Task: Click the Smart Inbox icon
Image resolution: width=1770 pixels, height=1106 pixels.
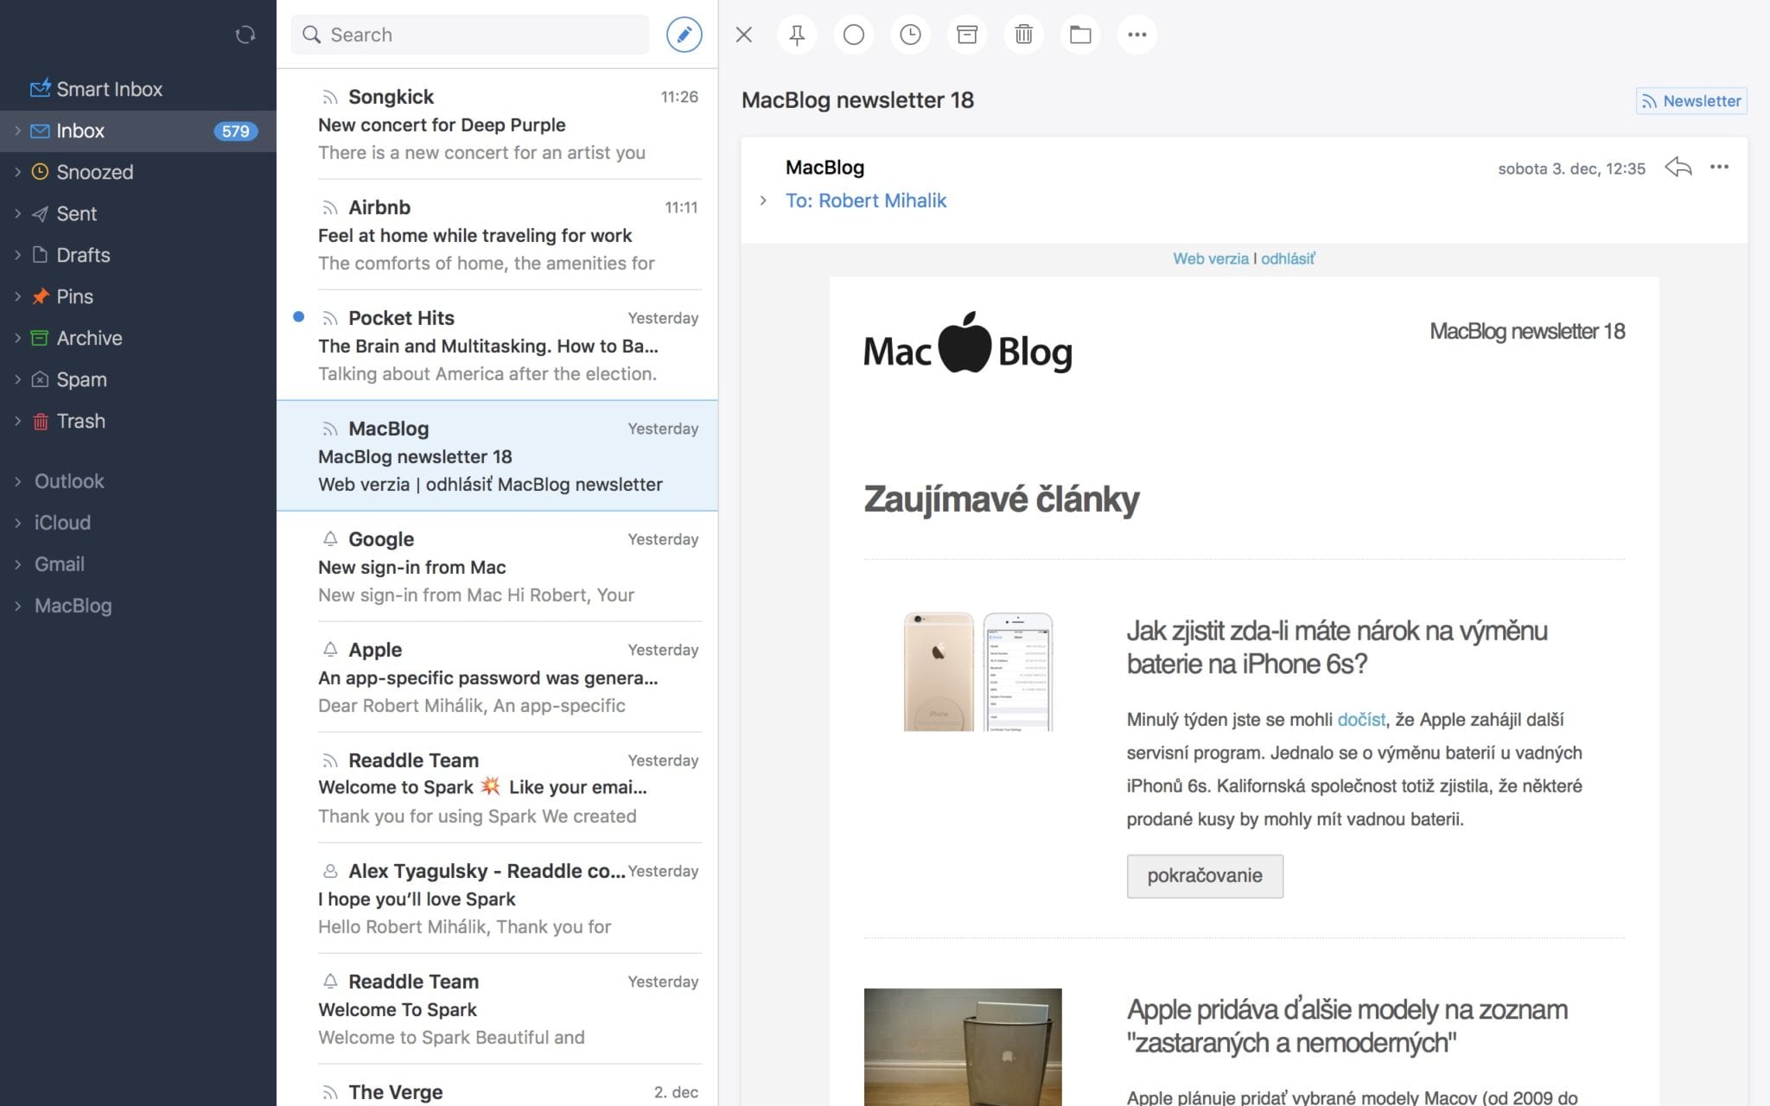Action: (40, 88)
